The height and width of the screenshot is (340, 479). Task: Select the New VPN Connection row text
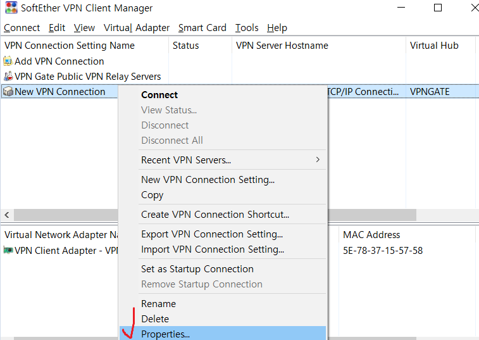tap(60, 92)
